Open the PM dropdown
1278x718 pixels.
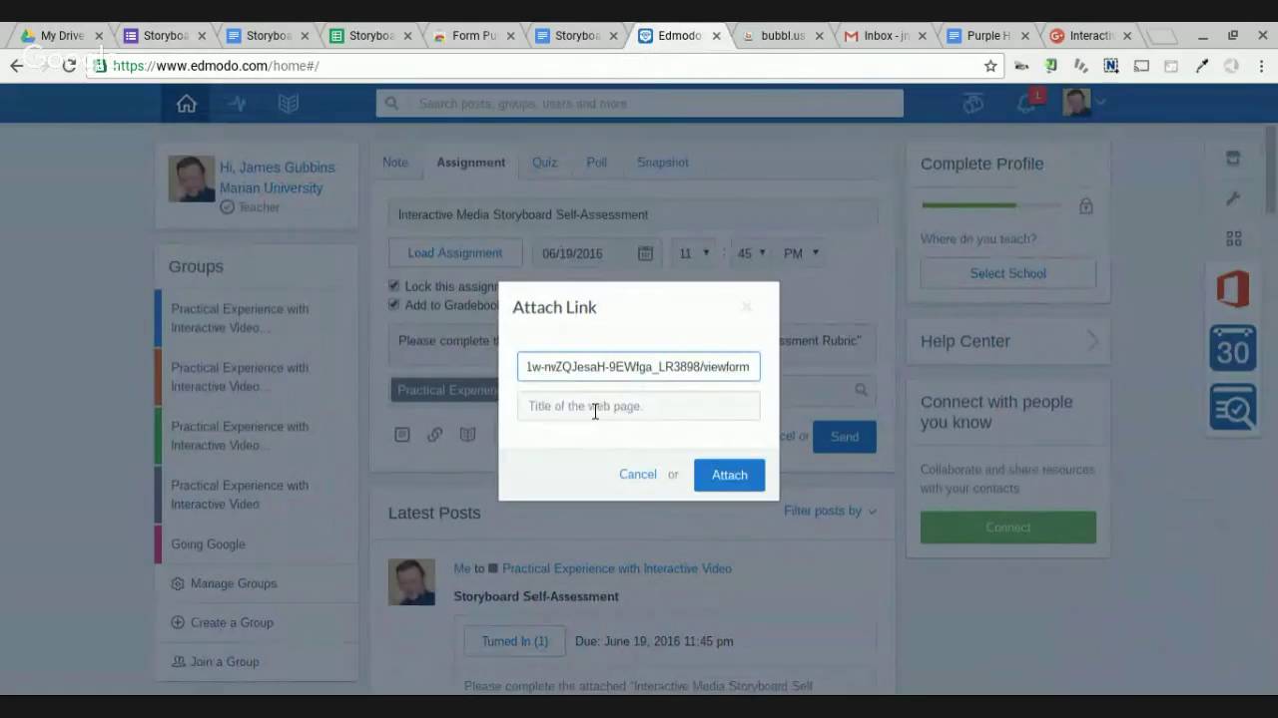801,253
